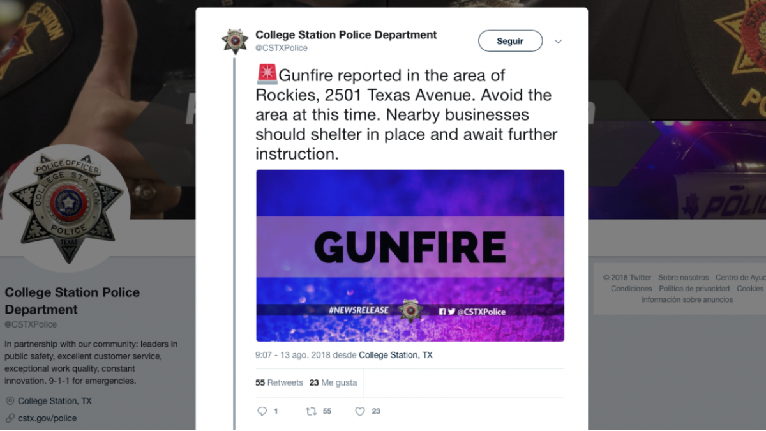Open Información sobre anuncios footer link
Image resolution: width=766 pixels, height=431 pixels.
(x=687, y=299)
